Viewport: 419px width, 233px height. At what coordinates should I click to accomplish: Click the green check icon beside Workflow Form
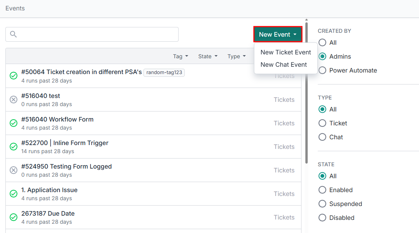click(x=14, y=123)
